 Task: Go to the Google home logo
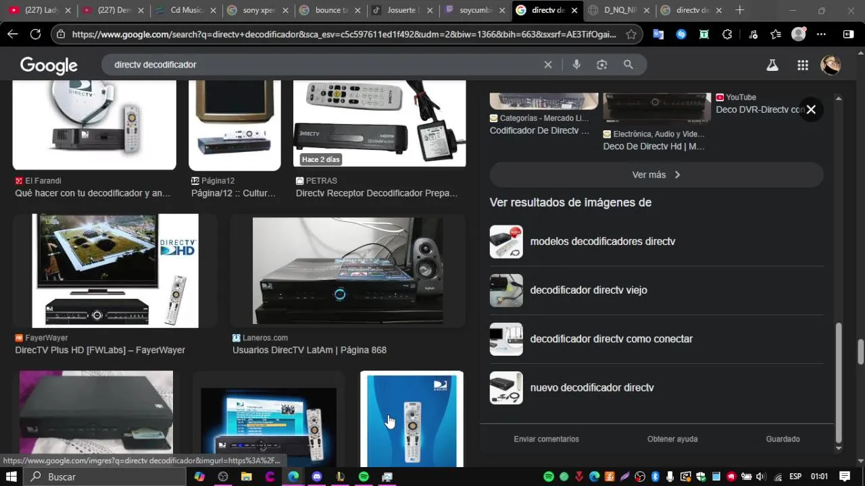49,65
